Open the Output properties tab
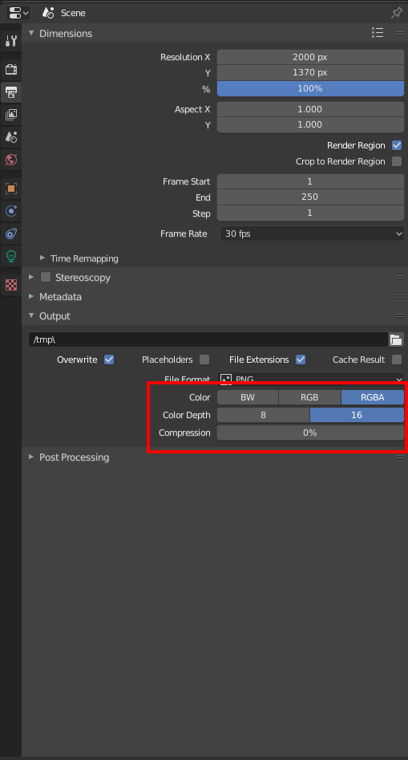This screenshot has width=408, height=760. tap(11, 91)
